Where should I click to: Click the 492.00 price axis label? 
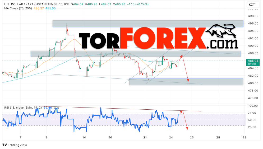click(253, 38)
